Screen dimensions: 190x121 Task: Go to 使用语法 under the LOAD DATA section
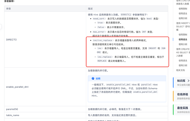[183, 13]
